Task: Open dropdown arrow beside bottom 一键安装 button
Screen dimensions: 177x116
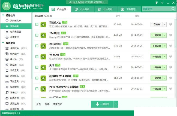Action: pos(116,104)
